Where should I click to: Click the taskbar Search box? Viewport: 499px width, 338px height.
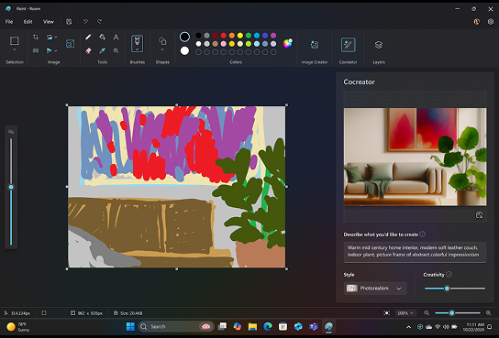click(x=176, y=326)
